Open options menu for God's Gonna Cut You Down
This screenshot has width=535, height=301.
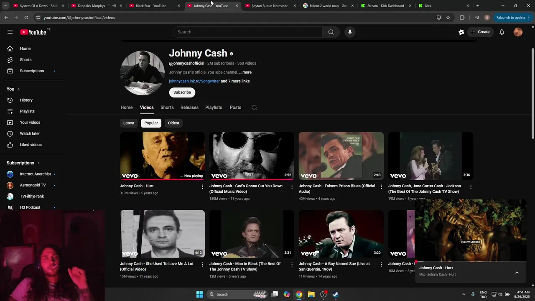[x=292, y=186]
